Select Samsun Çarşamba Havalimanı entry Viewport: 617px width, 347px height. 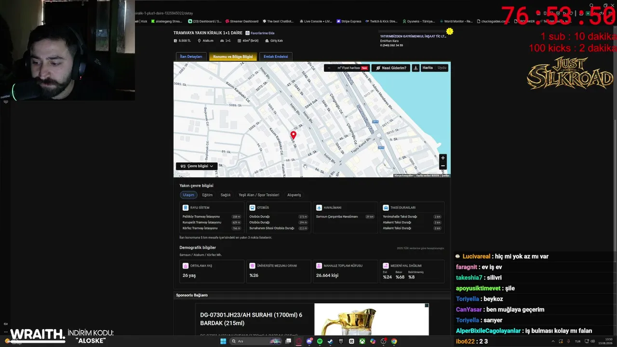[345, 217]
